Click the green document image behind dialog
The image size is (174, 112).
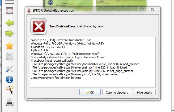(x=68, y=3)
